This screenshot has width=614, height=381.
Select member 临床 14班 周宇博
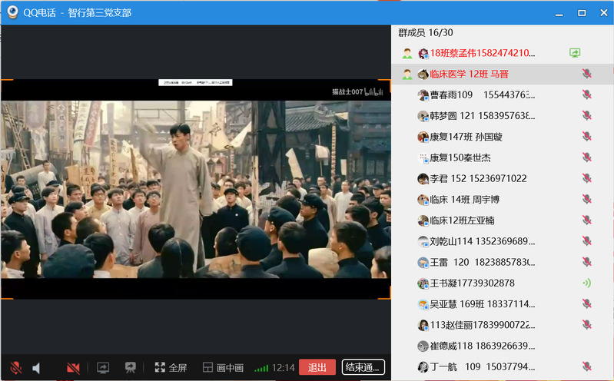pyautogui.click(x=503, y=199)
